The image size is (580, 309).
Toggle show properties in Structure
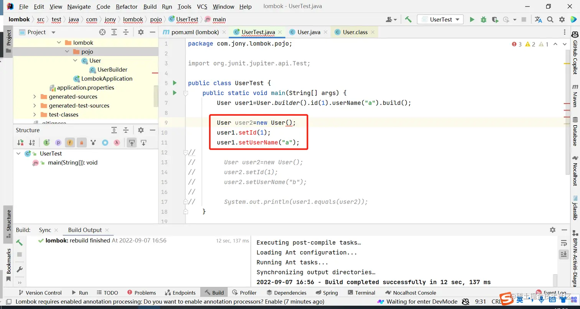click(x=58, y=143)
